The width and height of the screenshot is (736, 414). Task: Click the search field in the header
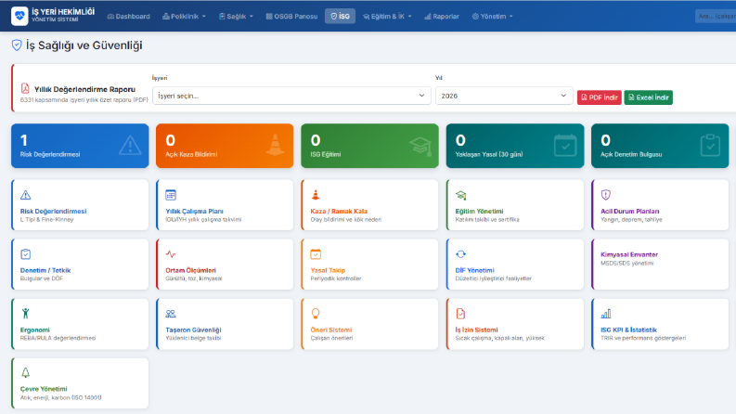(x=716, y=16)
